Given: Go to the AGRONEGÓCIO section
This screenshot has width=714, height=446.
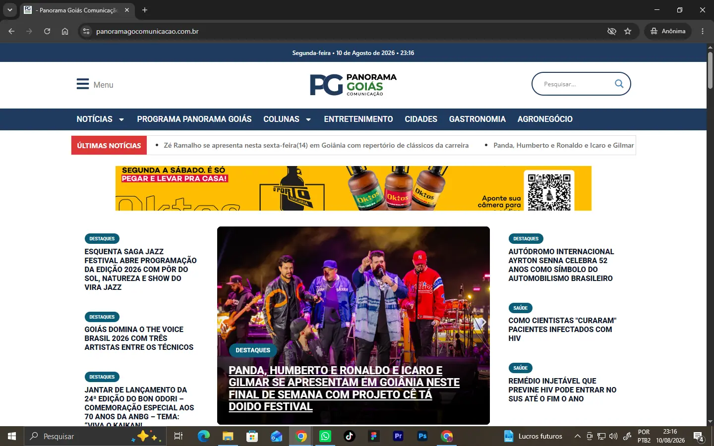Looking at the screenshot, I should 545,119.
